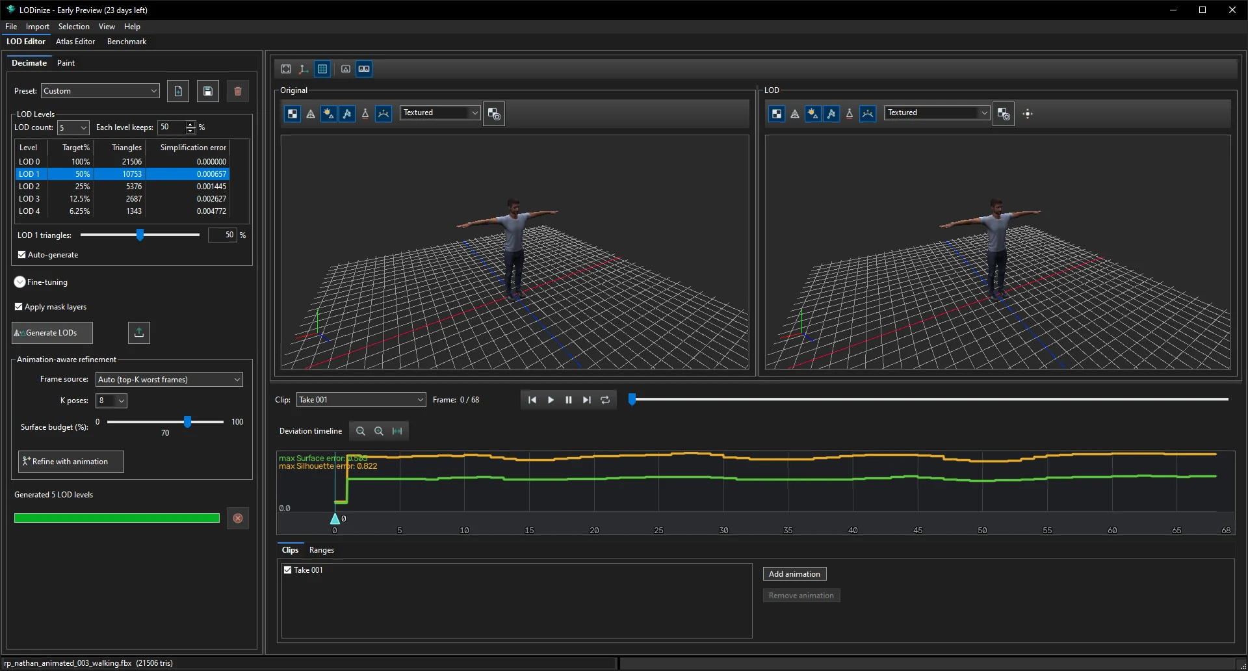Screen dimensions: 1248x671
Task: Switch to side-by-side viewport layout icon
Action: click(364, 69)
